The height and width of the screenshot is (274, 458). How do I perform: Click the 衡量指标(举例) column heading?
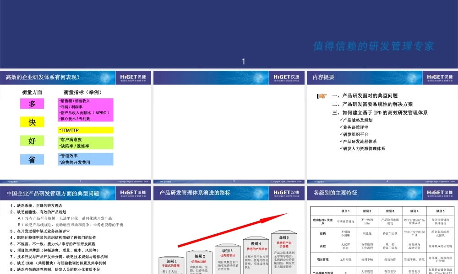[x=83, y=92]
